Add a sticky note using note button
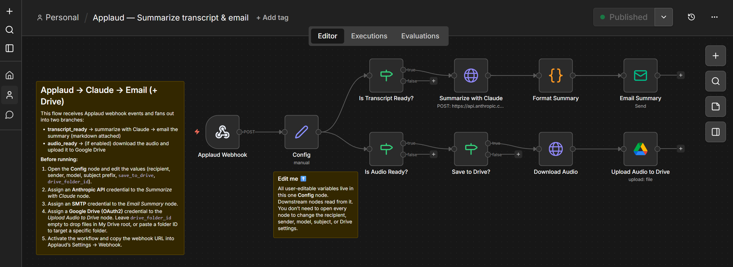The width and height of the screenshot is (733, 267). pos(716,107)
